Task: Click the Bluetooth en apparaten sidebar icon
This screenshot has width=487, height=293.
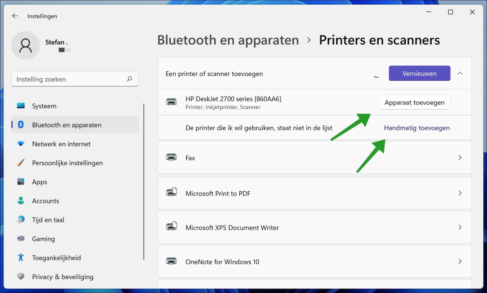Action: pos(21,124)
